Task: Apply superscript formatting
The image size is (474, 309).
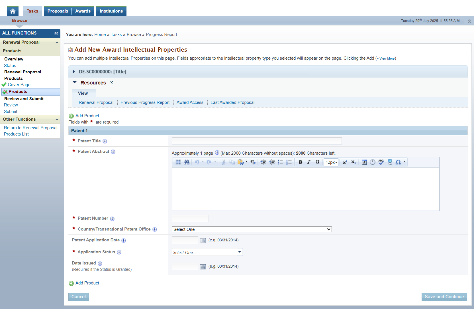Action: coord(345,162)
